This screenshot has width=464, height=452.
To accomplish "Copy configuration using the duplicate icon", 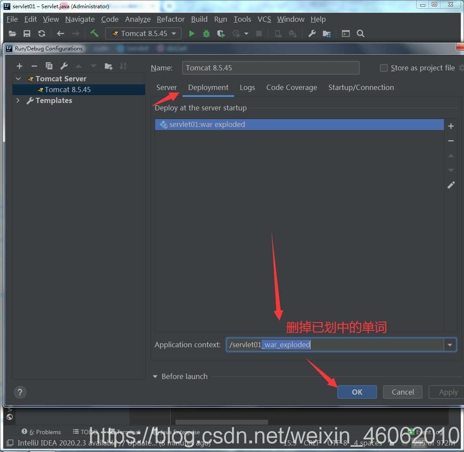I will tap(49, 66).
